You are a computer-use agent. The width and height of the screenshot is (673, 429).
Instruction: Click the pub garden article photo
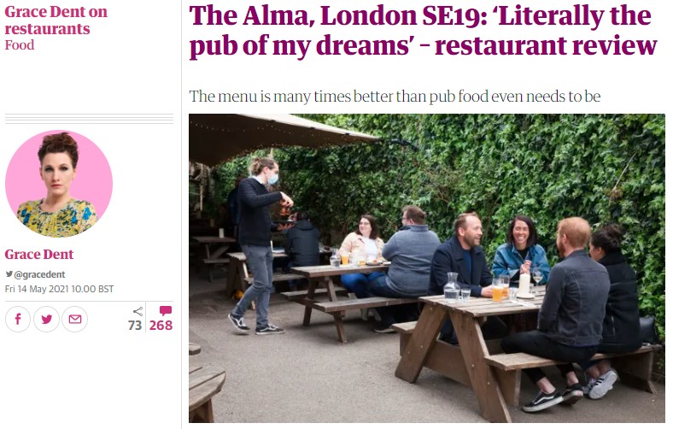tap(427, 268)
